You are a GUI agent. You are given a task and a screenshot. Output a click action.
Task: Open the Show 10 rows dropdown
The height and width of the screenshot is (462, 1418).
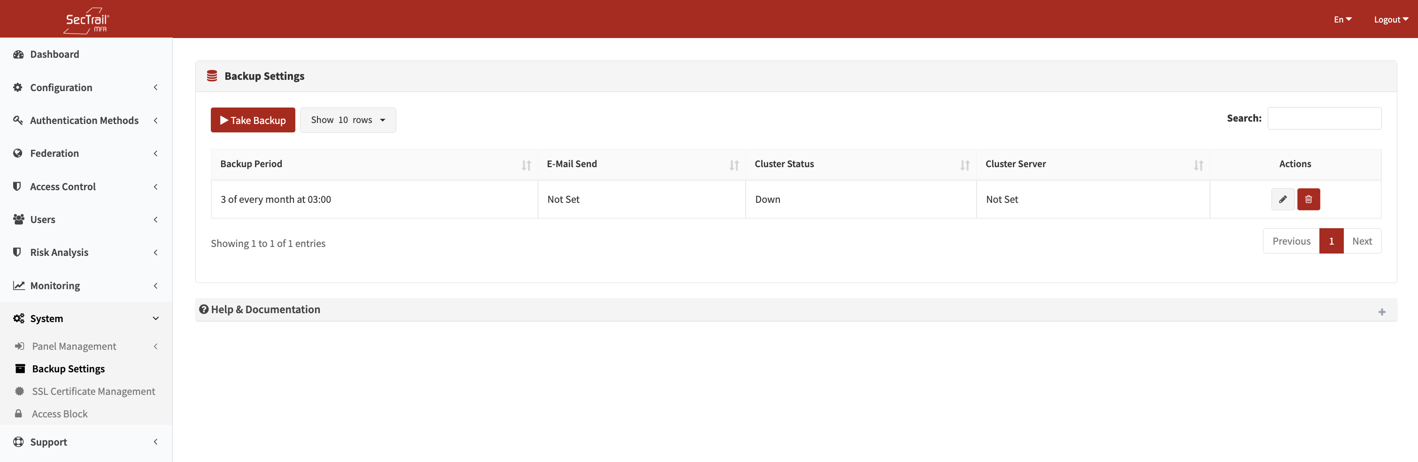(347, 120)
